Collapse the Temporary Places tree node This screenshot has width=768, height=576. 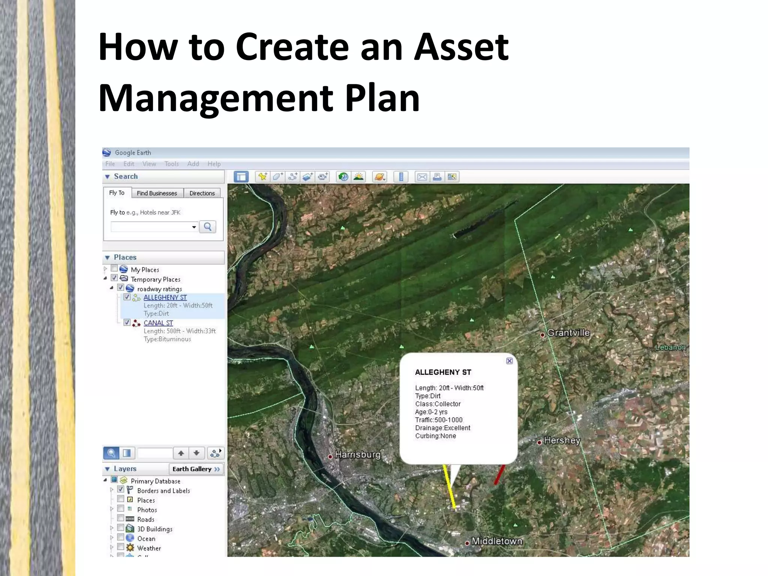[105, 278]
